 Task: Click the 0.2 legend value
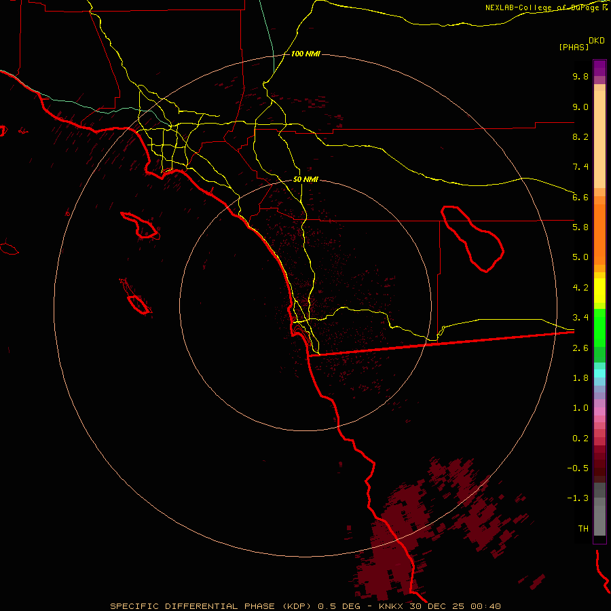pyautogui.click(x=580, y=439)
